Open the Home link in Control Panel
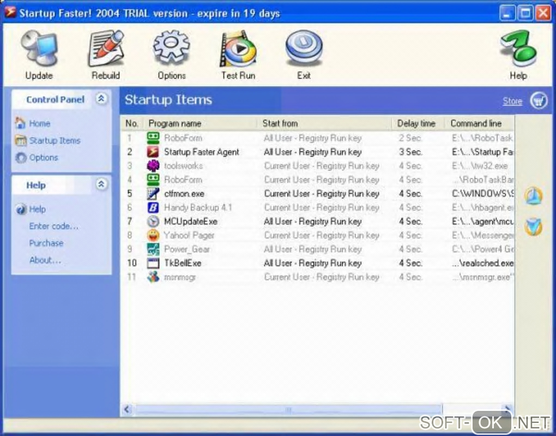Viewport: 556px width, 436px height. click(x=39, y=123)
